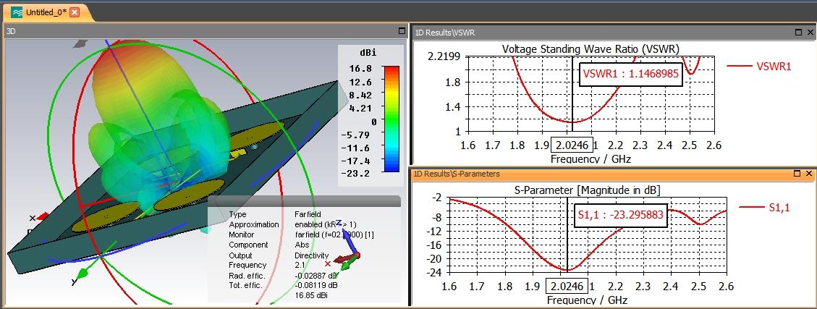This screenshot has width=817, height=309.
Task: Click the 2.0246 marker box in S-Parameter plot
Action: click(567, 286)
